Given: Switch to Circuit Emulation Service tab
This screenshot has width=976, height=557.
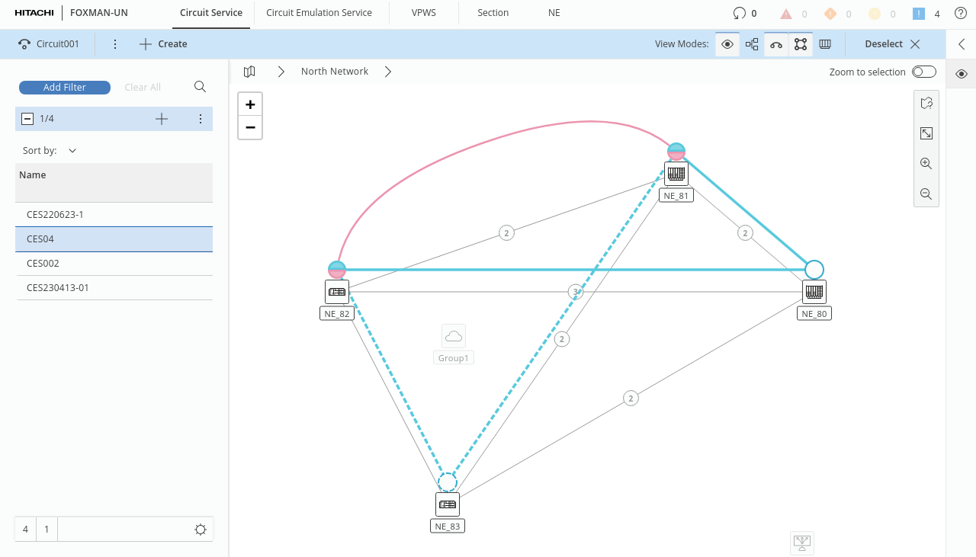Looking at the screenshot, I should click(319, 13).
